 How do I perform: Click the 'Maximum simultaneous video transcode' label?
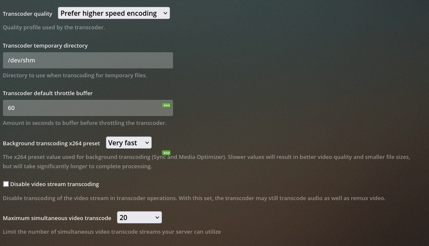click(57, 218)
